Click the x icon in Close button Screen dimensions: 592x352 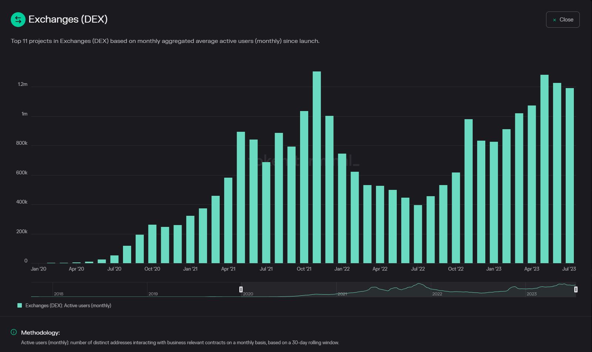pos(554,20)
